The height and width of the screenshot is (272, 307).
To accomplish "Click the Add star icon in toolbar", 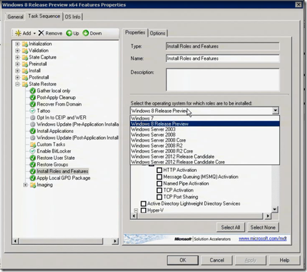I will click(x=18, y=33).
